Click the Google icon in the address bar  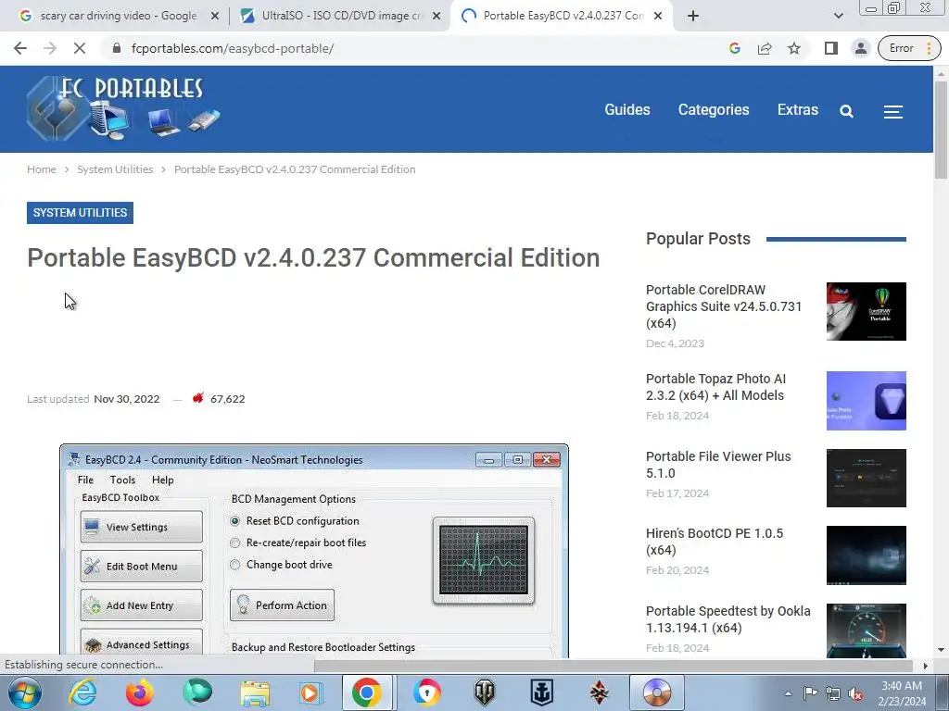(735, 48)
